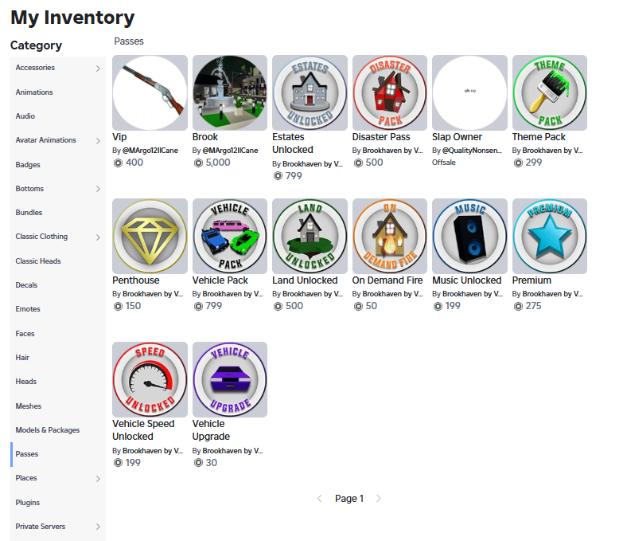Image resolution: width=627 pixels, height=541 pixels.
Task: Select the Badges category
Action: pyautogui.click(x=58, y=165)
